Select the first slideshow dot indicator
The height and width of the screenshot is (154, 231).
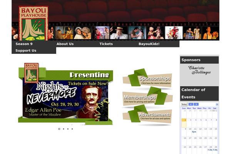coord(59,129)
